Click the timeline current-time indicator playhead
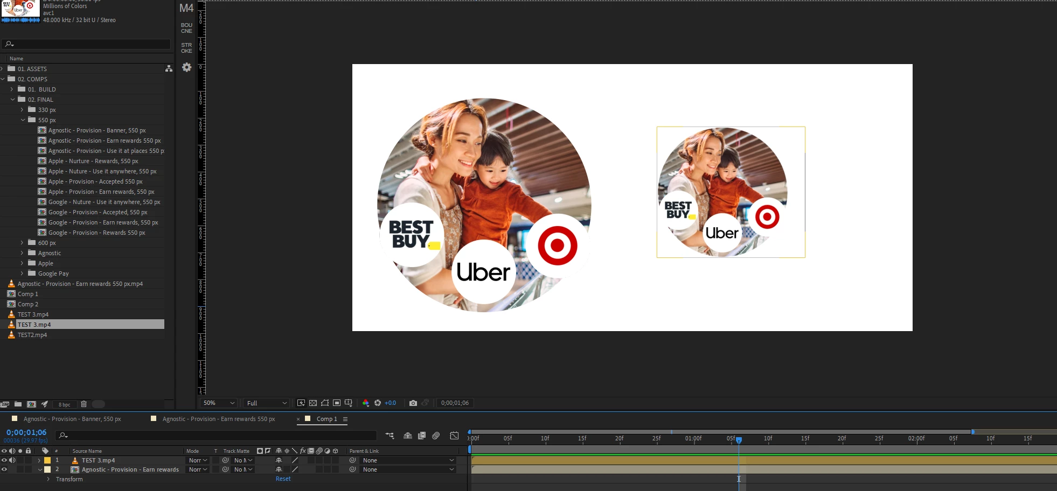This screenshot has width=1057, height=491. point(739,440)
